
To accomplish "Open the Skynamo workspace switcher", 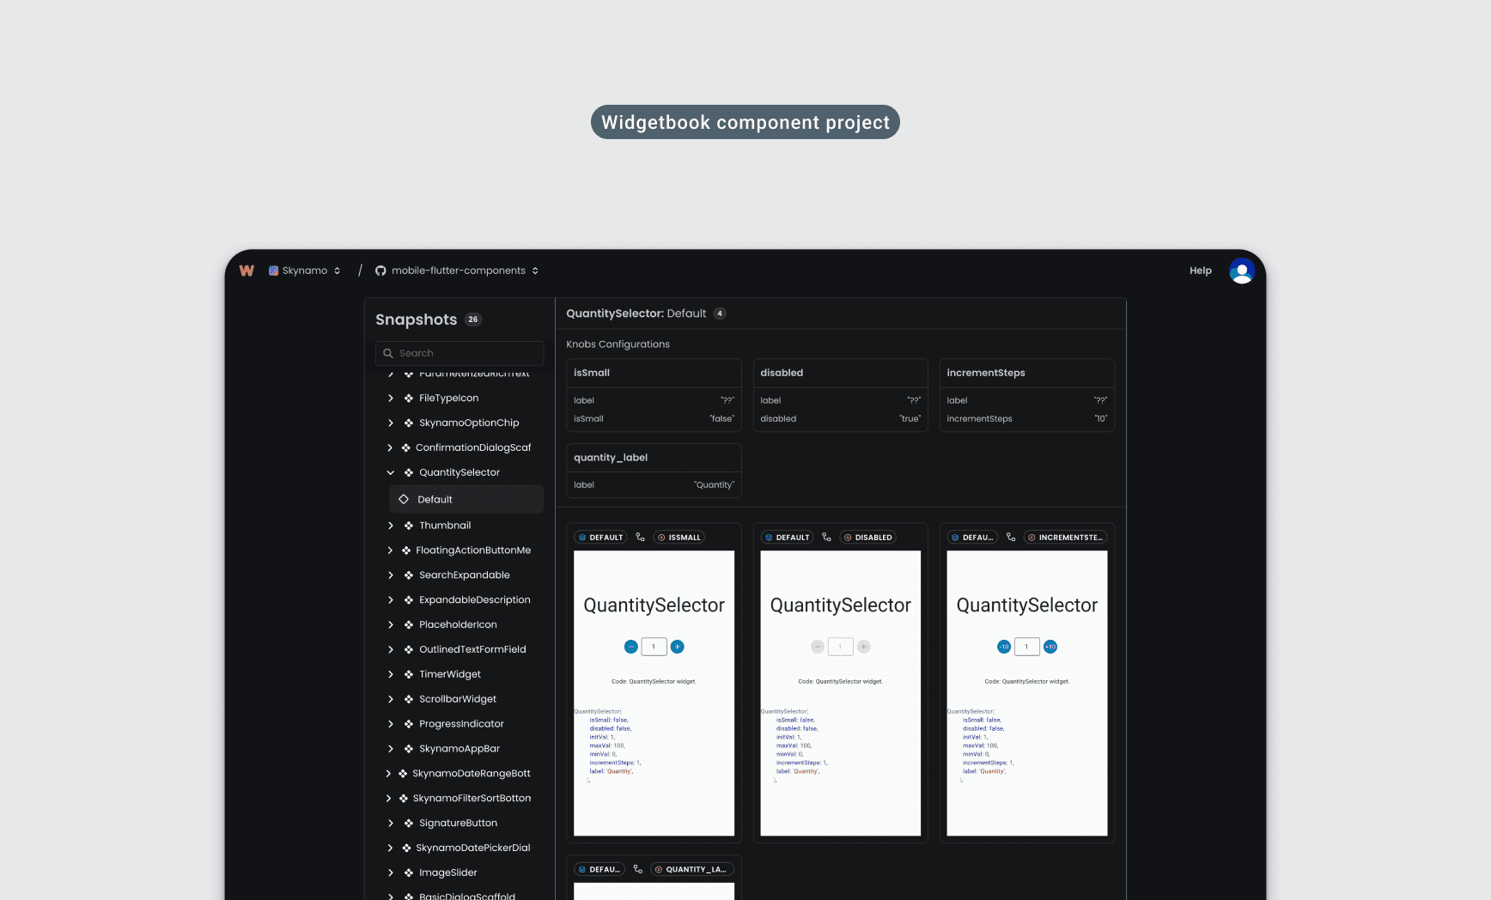I will click(x=305, y=271).
